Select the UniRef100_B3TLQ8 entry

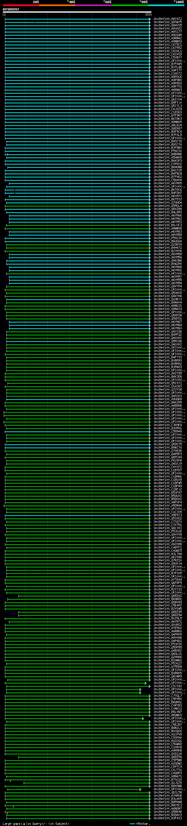pyautogui.click(x=168, y=67)
